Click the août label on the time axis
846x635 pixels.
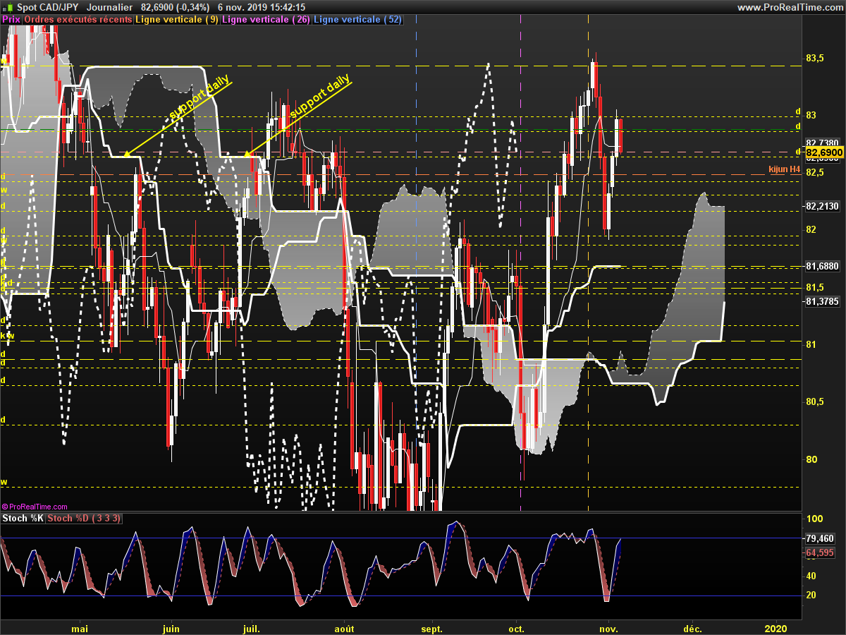point(344,628)
